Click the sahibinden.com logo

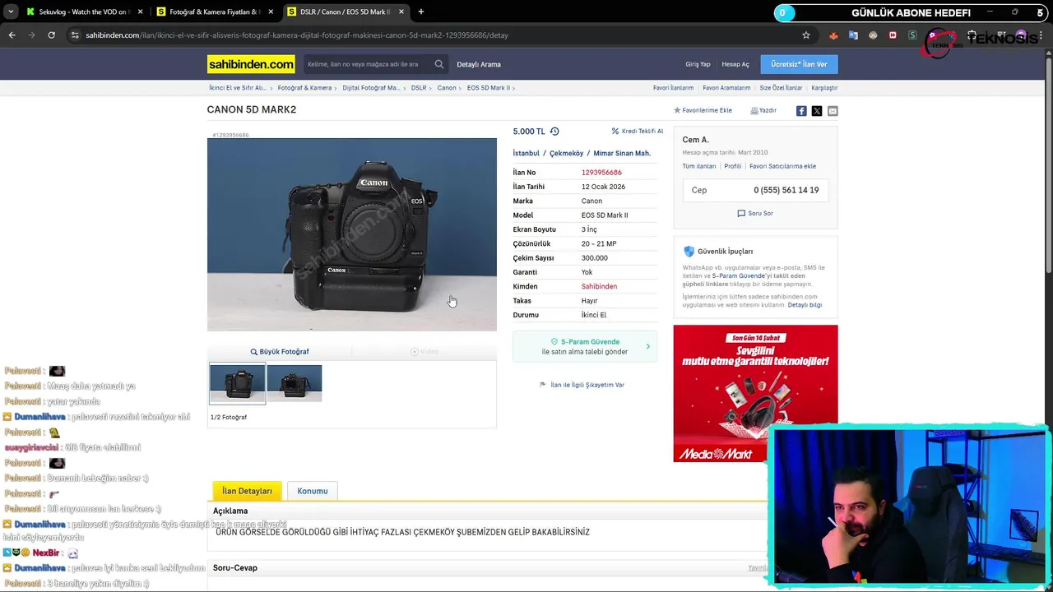point(251,64)
